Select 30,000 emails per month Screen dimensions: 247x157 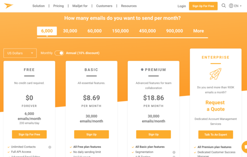[70, 31]
